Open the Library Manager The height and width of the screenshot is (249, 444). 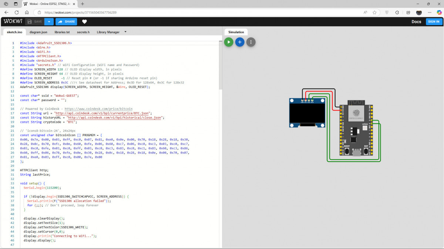tap(108, 32)
